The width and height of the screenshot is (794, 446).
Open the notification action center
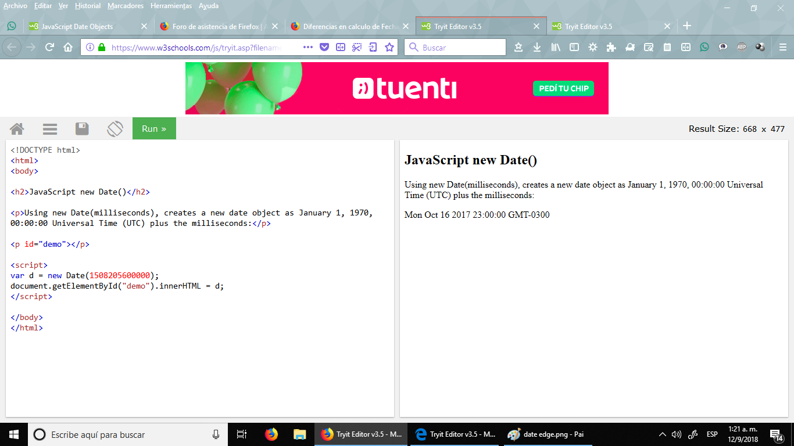[776, 434]
